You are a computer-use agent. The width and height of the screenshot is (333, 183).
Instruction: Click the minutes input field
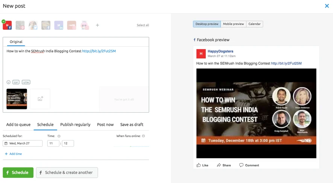[68, 143]
